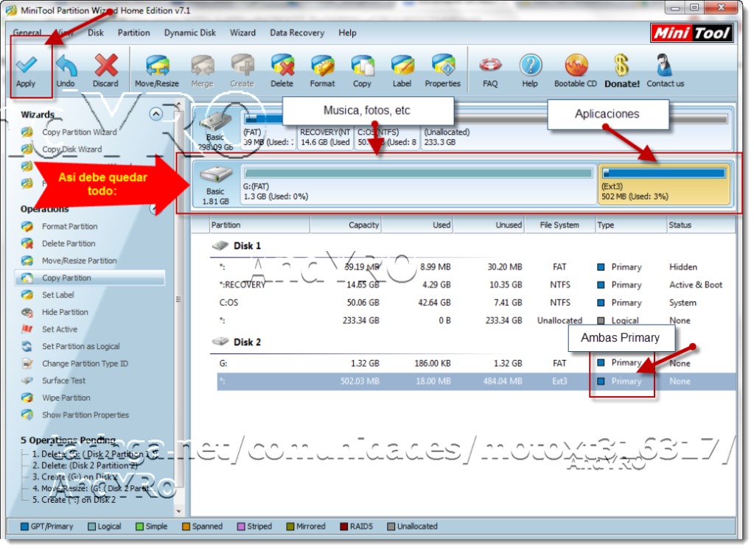The image size is (754, 550).
Task: Click the Create partition toolbar icon
Action: click(242, 71)
